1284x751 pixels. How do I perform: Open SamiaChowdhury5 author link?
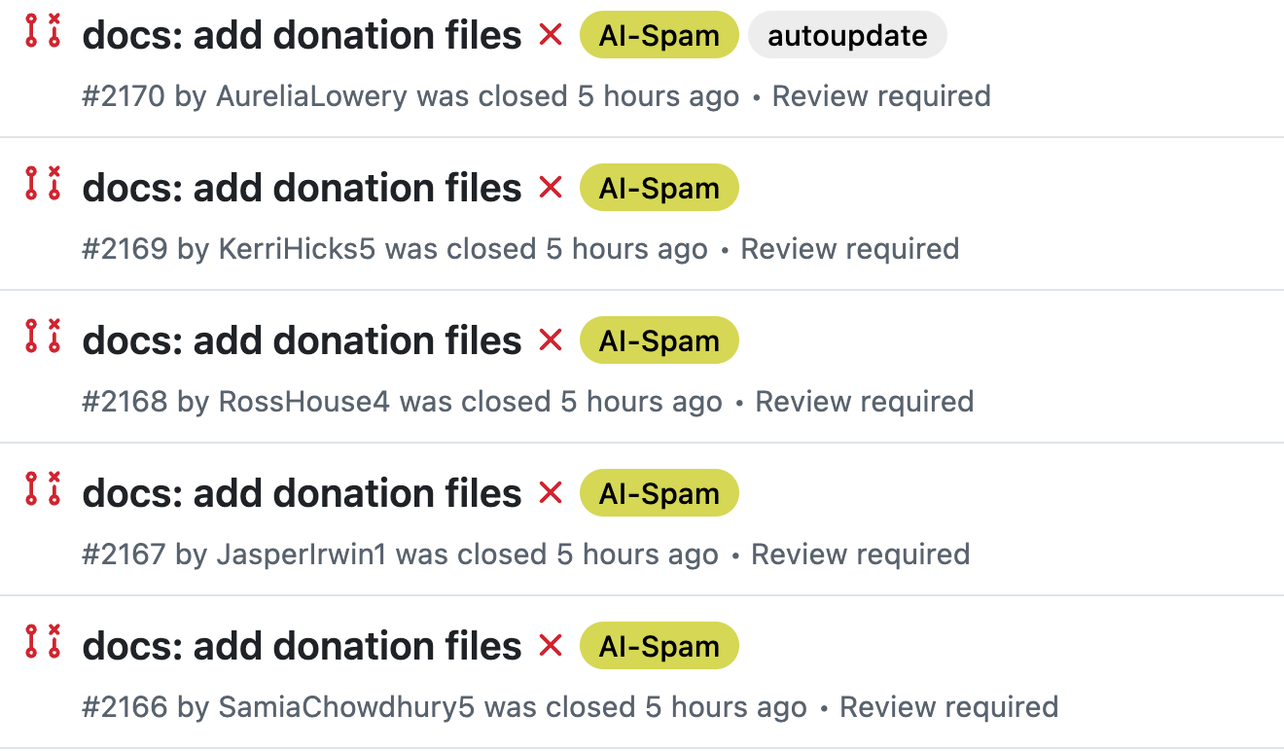pyautogui.click(x=346, y=707)
